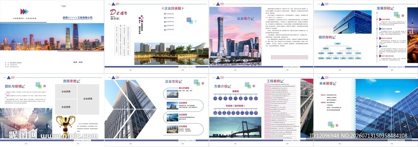Viewport: 418px width, 147px height.
Task: Select directory entry 01 XXXXXXX
Action: coord(169,14)
